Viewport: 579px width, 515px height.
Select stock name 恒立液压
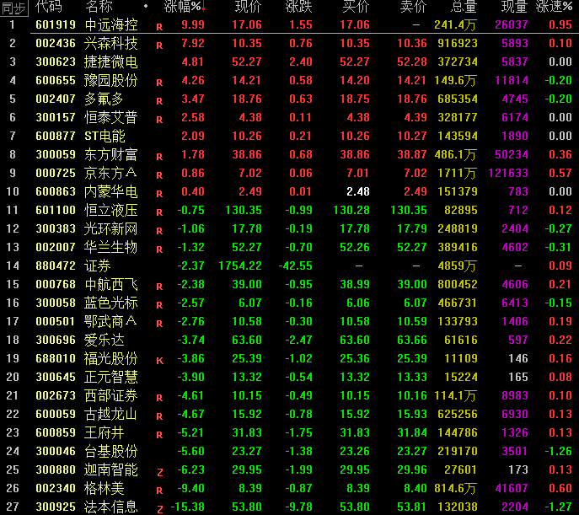click(111, 210)
